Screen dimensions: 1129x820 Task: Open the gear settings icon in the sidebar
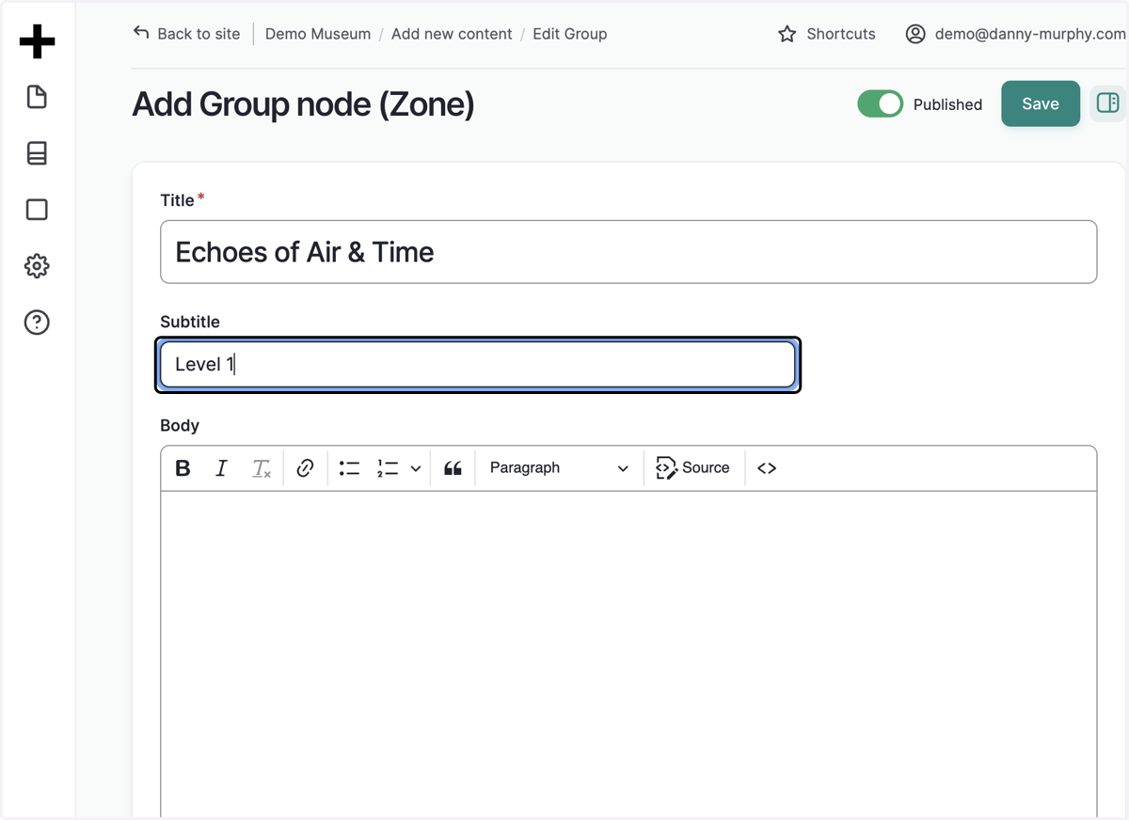(x=37, y=266)
